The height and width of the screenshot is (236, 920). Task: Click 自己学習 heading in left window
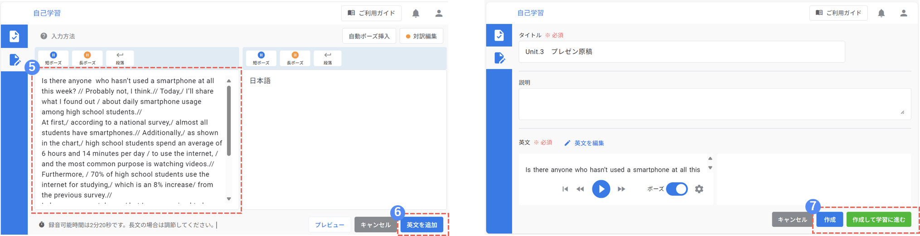tap(47, 13)
